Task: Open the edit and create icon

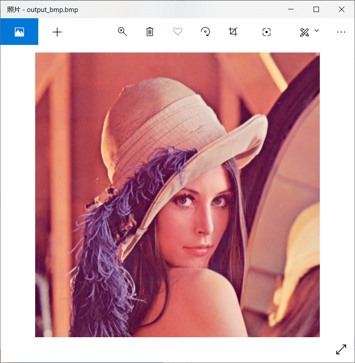Action: coord(304,32)
